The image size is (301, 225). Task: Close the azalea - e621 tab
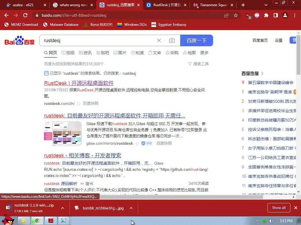click(x=45, y=5)
